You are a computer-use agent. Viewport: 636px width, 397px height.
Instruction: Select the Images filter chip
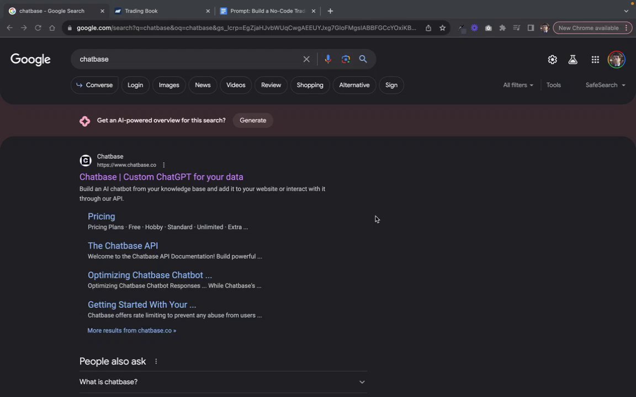tap(169, 85)
